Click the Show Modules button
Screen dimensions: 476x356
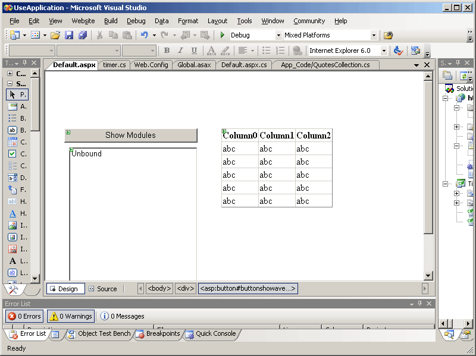[x=130, y=136]
